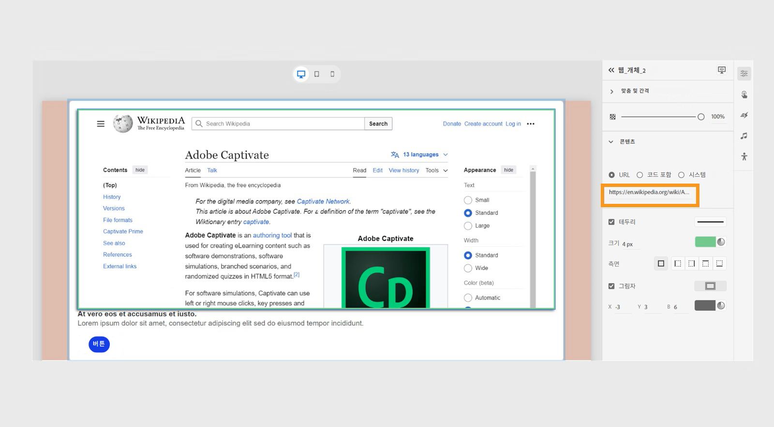Image resolution: width=774 pixels, height=427 pixels.
Task: Click the blue 버튼 button
Action: [99, 344]
